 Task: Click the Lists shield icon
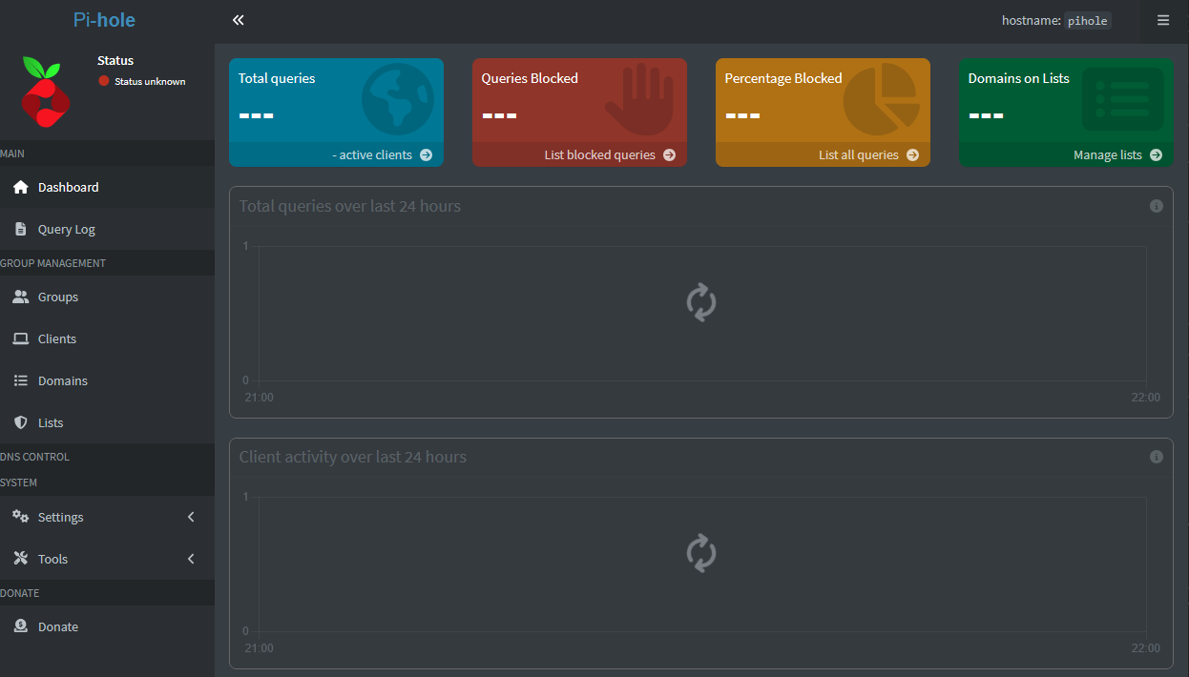(21, 423)
